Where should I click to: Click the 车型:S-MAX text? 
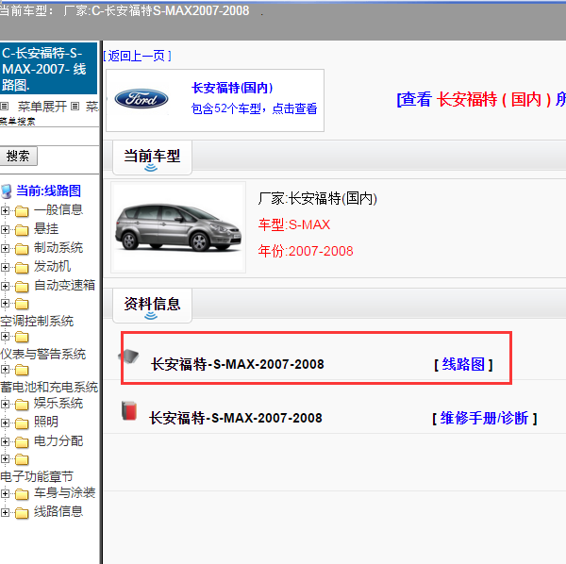[x=294, y=224]
